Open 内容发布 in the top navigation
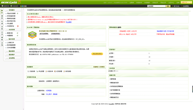 pyautogui.click(x=139, y=3)
